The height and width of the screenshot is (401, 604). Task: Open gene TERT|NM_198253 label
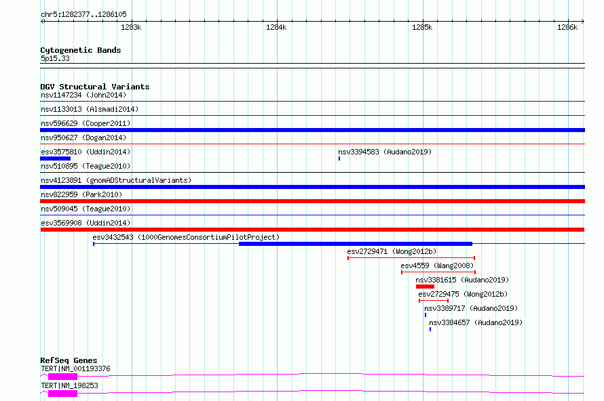[x=69, y=385]
